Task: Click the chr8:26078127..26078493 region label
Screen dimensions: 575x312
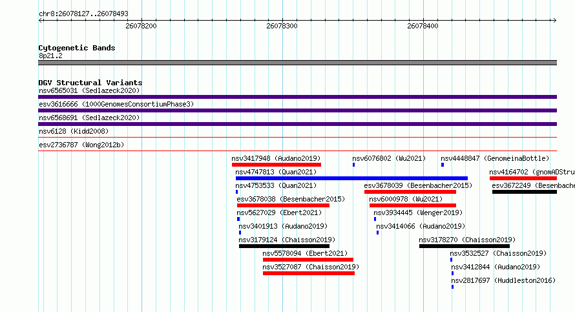Action: pos(83,14)
